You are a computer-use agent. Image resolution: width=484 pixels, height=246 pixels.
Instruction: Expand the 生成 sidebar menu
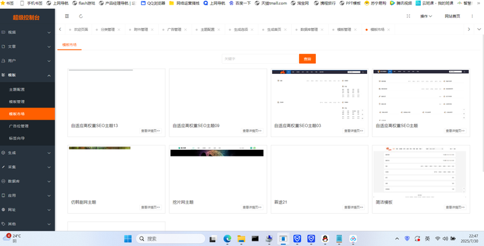(49, 153)
